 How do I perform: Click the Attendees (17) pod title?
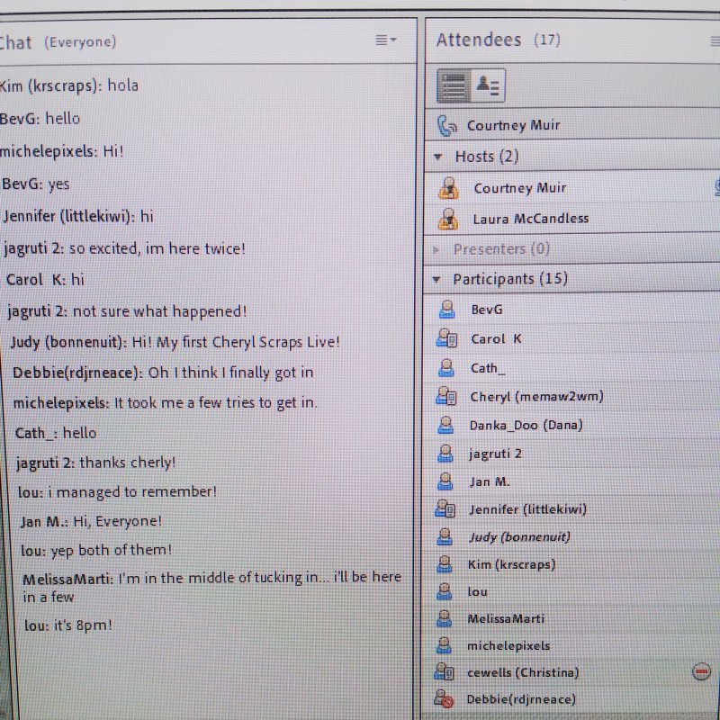pyautogui.click(x=499, y=40)
